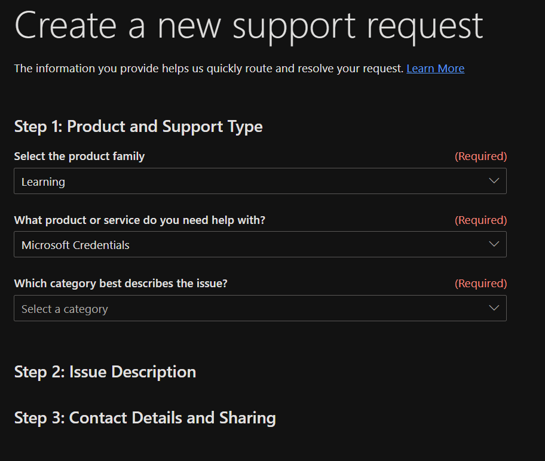Image resolution: width=545 pixels, height=461 pixels.
Task: Expand the 'Select a category' dropdown
Action: 259,308
